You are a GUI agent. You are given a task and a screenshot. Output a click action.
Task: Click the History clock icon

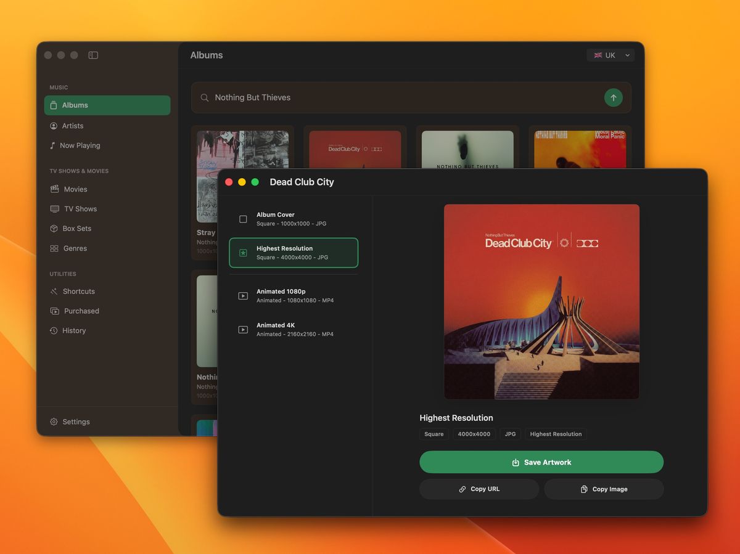[x=54, y=331]
